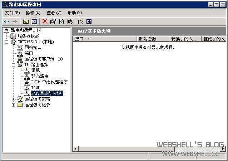The height and width of the screenshot is (161, 228).
Task: Click the Export list toolbar icon
Action: pyautogui.click(x=70, y=21)
